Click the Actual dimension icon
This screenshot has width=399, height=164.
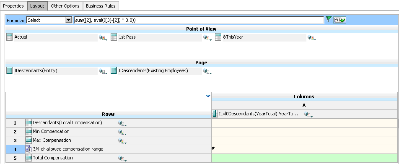pyautogui.click(x=9, y=37)
